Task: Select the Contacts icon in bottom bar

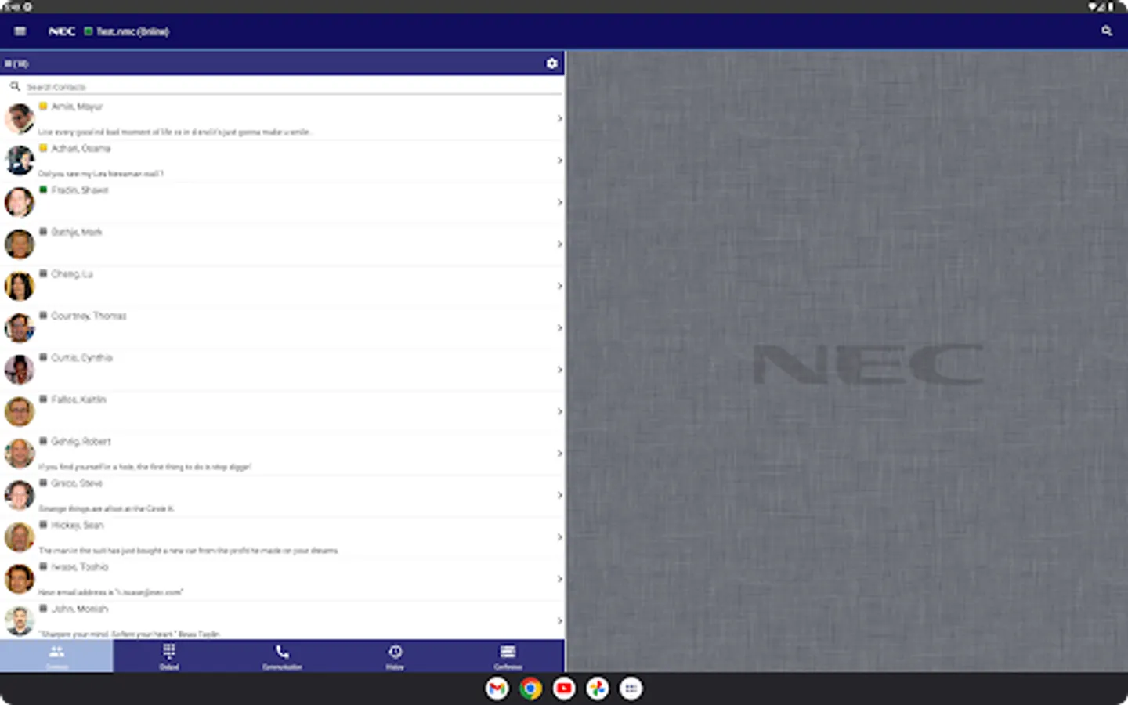Action: [56, 651]
